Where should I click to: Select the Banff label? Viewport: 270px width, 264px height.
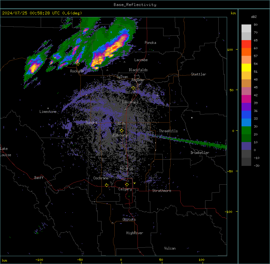click(x=39, y=178)
